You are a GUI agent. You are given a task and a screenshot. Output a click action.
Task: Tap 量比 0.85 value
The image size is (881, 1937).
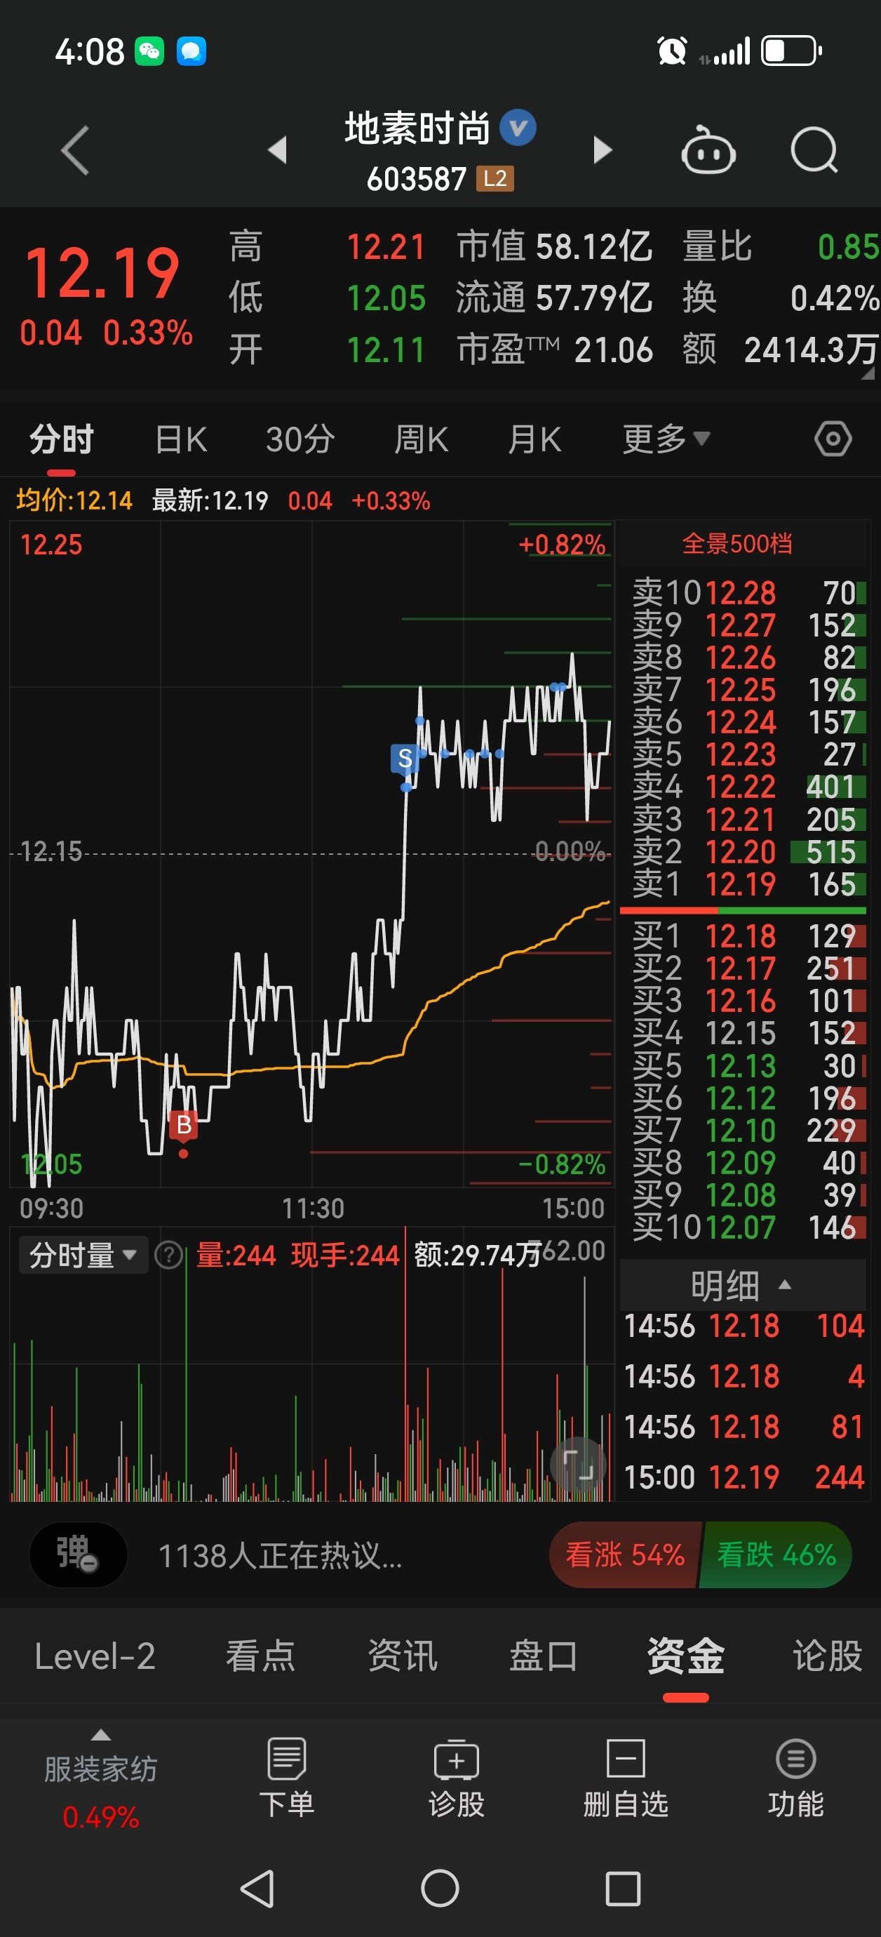(780, 246)
